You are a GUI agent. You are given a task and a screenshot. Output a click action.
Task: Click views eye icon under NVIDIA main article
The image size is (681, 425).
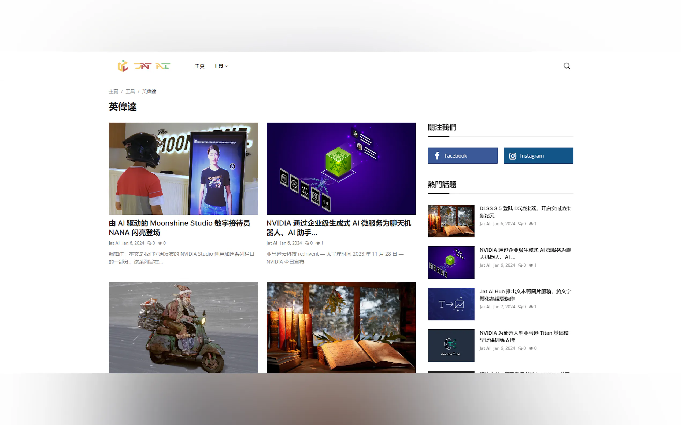pos(317,243)
